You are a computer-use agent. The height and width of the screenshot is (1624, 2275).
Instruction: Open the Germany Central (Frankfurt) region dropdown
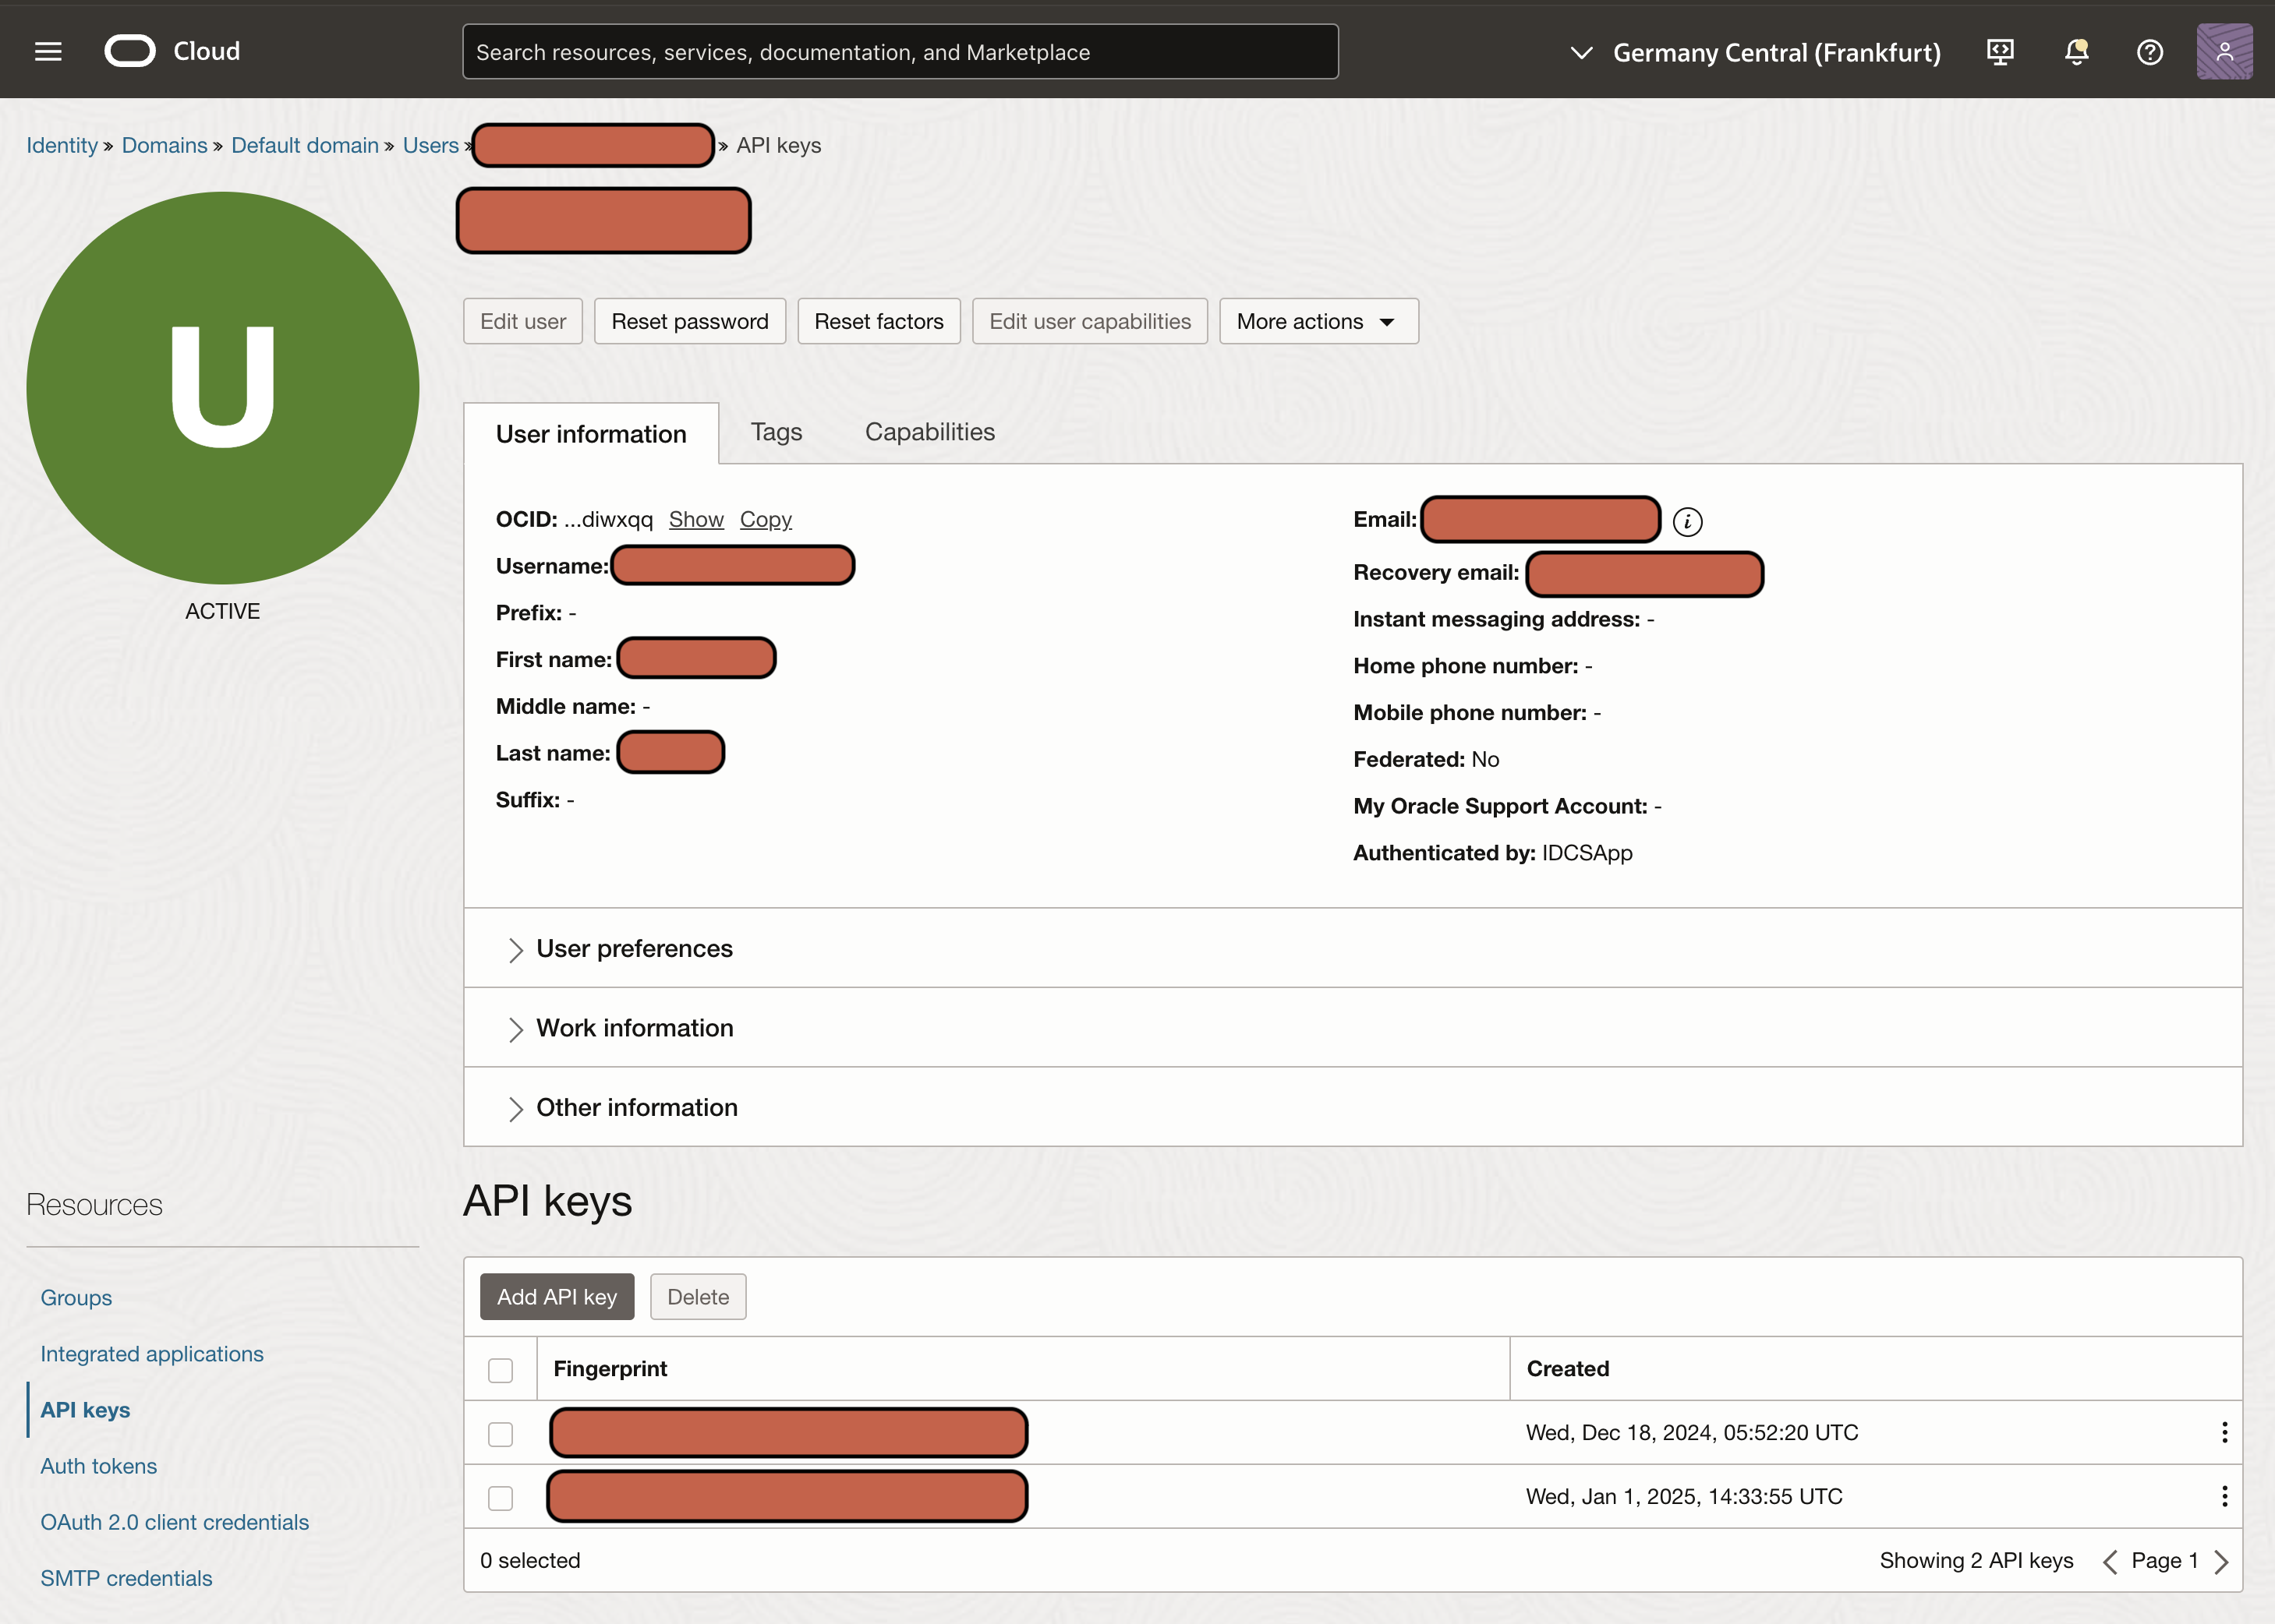click(x=1756, y=52)
